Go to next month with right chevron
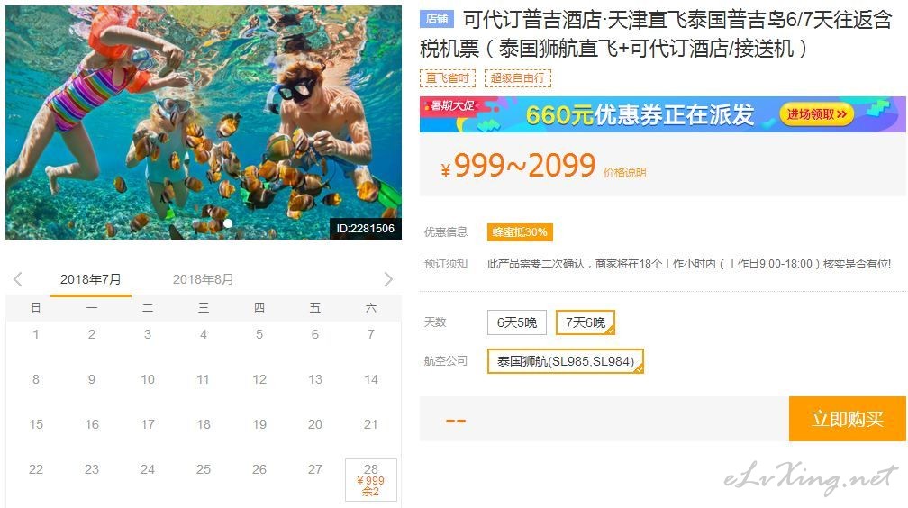This screenshot has width=908, height=508. coord(388,279)
